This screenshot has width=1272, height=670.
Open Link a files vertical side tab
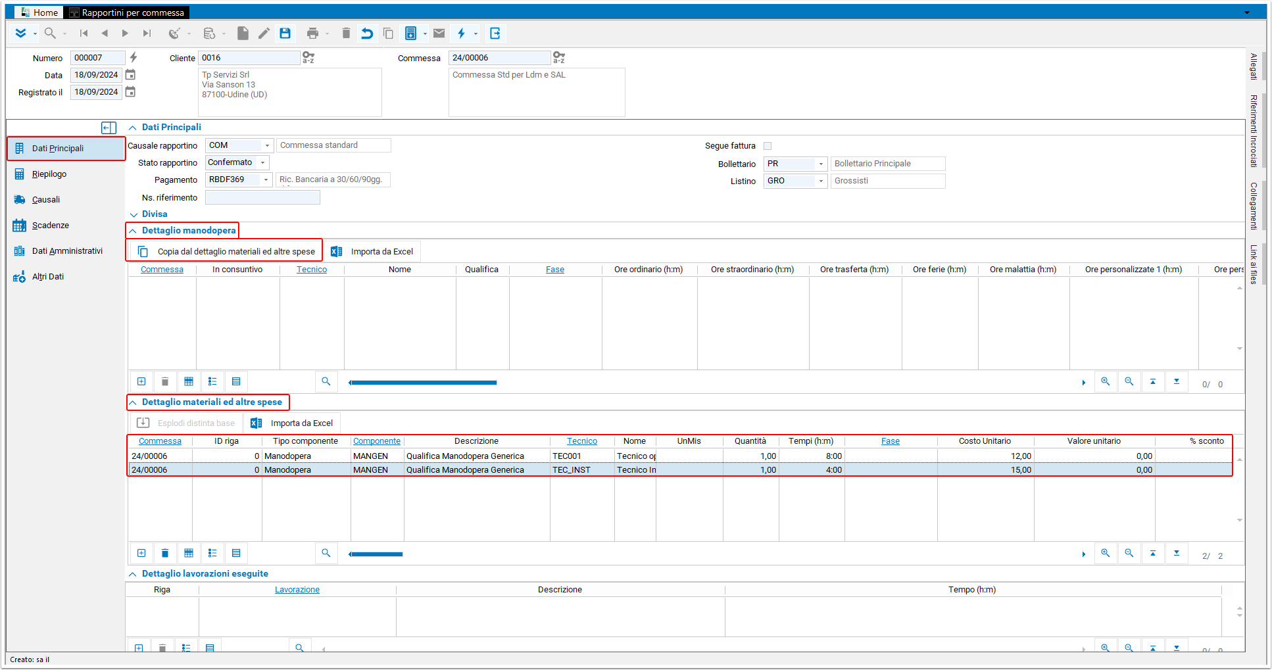coord(1254,264)
